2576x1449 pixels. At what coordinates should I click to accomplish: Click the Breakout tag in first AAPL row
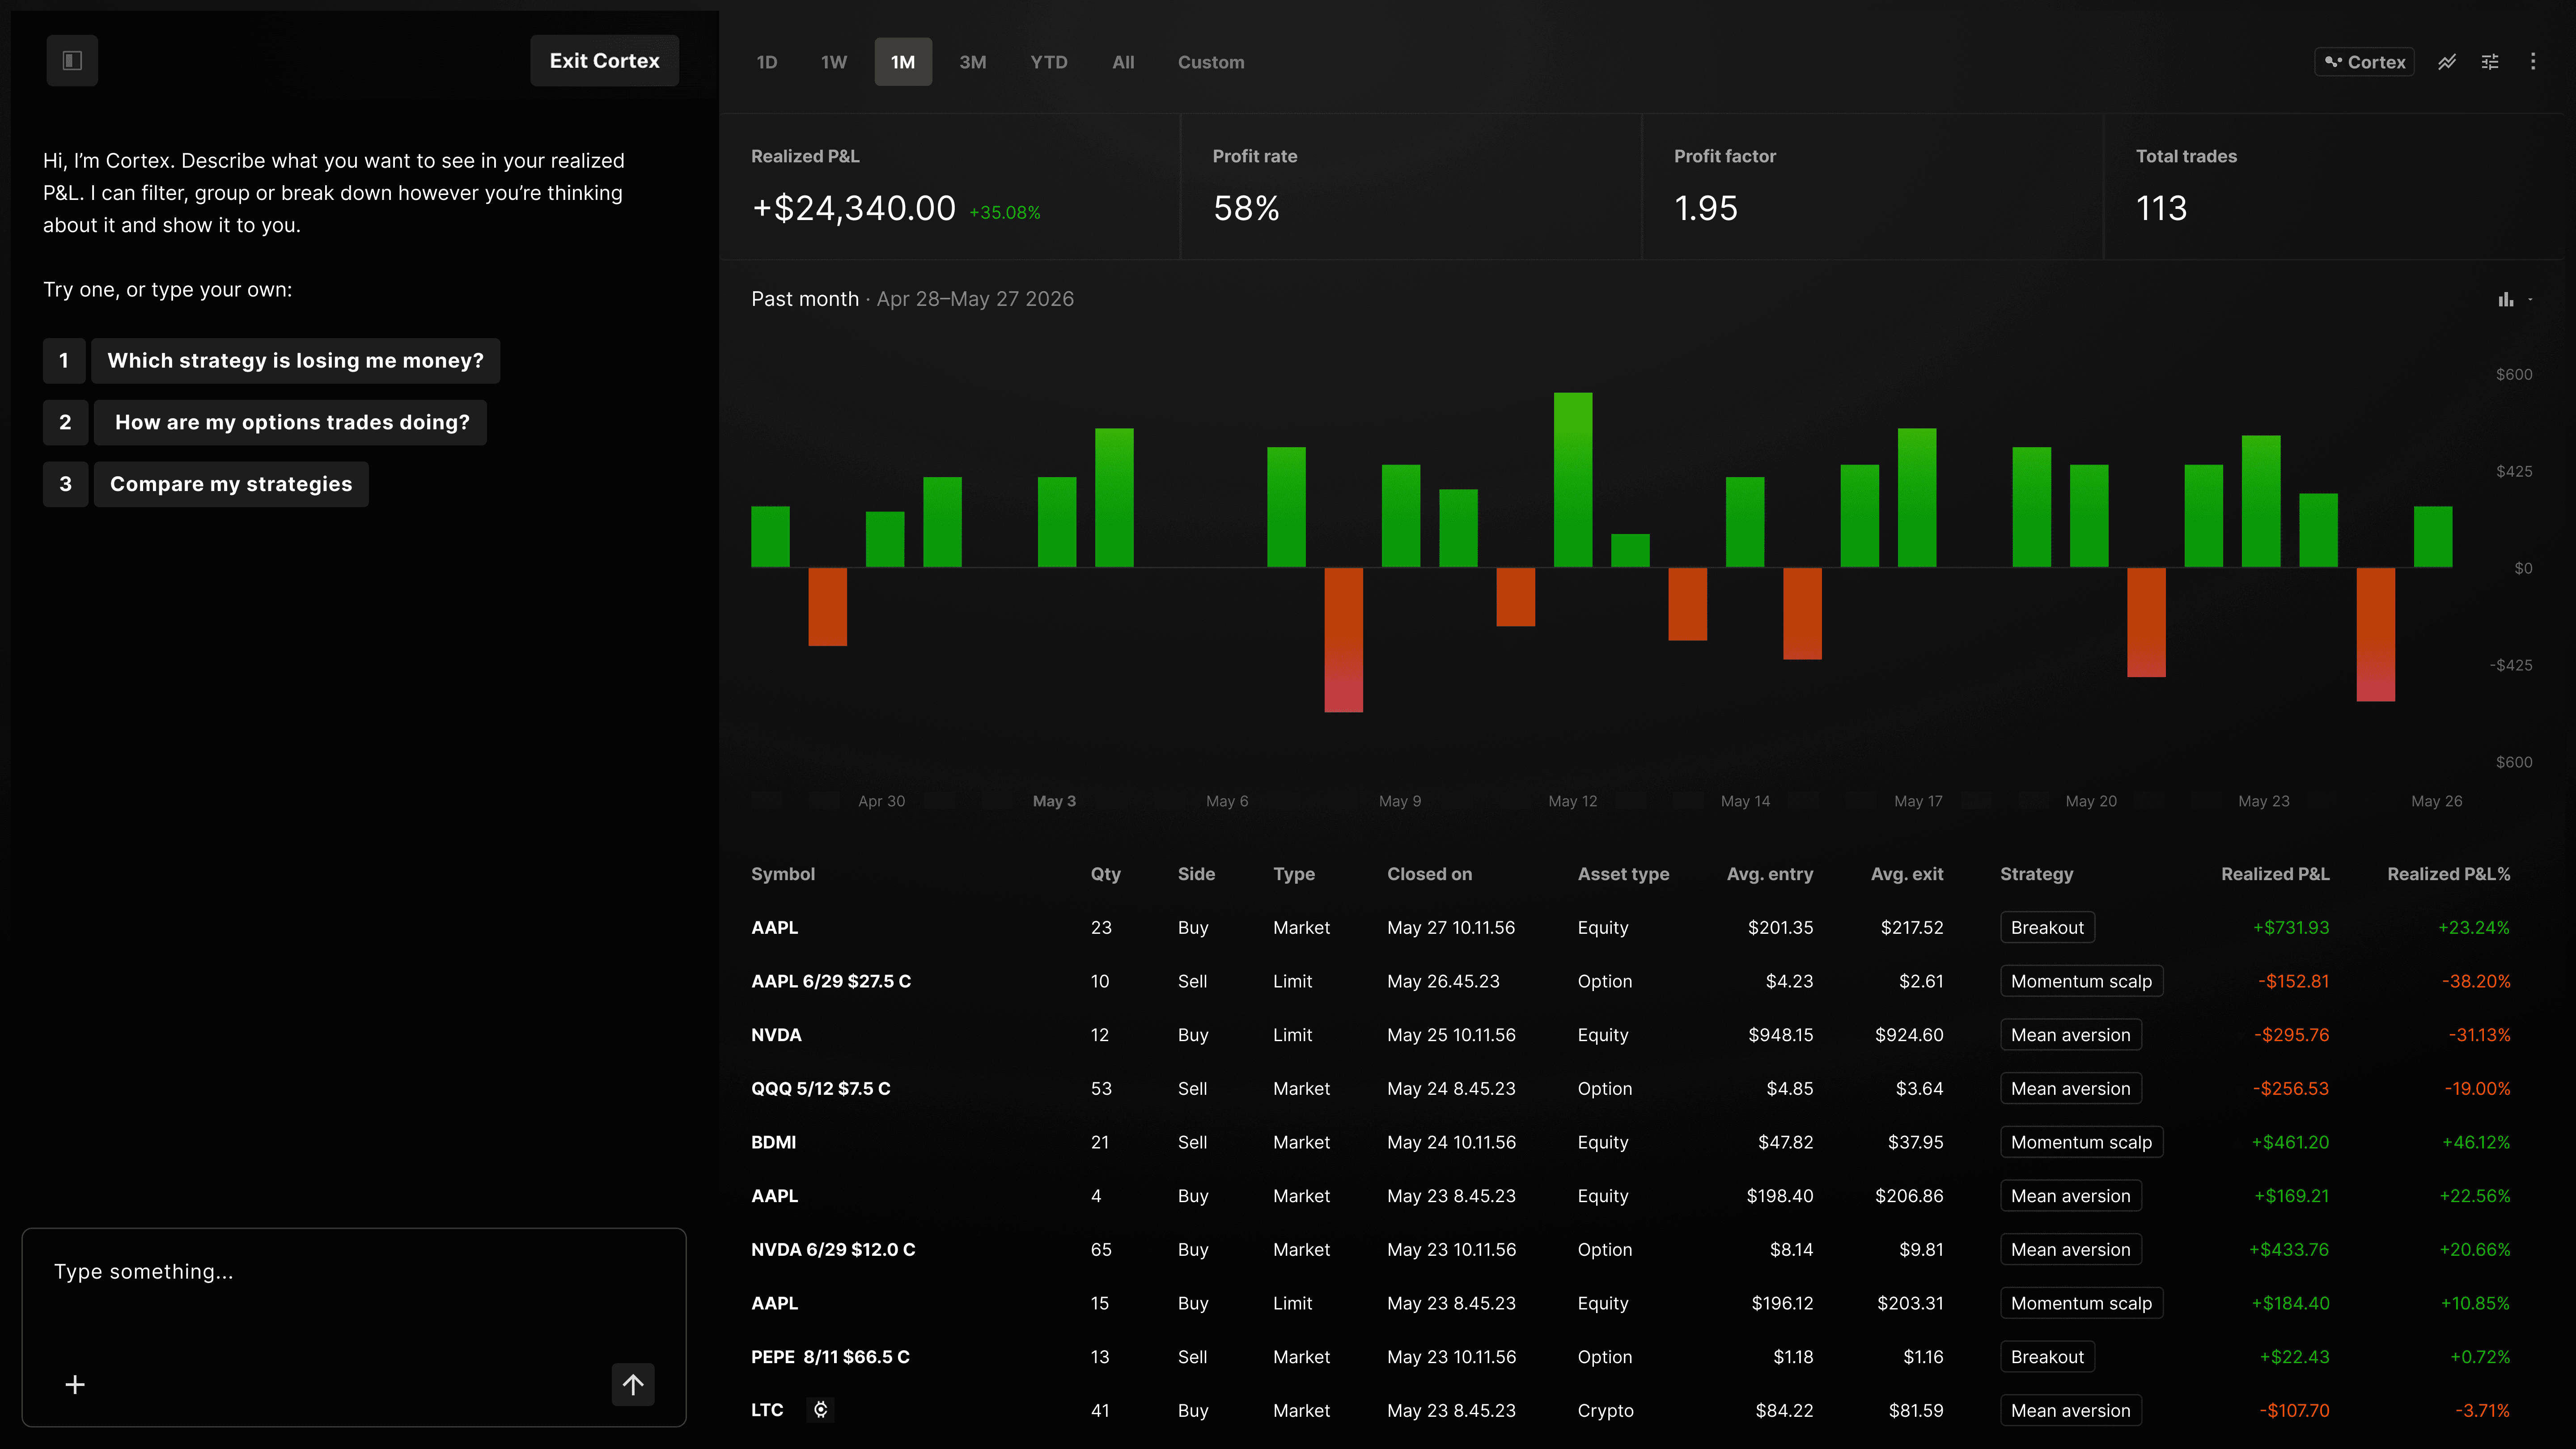click(x=2047, y=928)
